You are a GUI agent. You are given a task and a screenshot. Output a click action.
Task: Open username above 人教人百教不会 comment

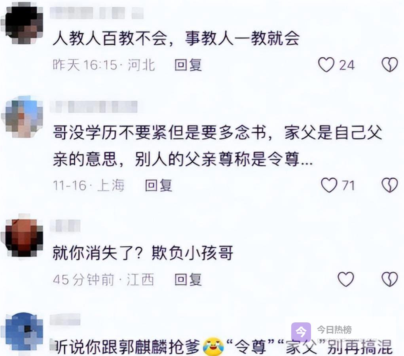97,13
